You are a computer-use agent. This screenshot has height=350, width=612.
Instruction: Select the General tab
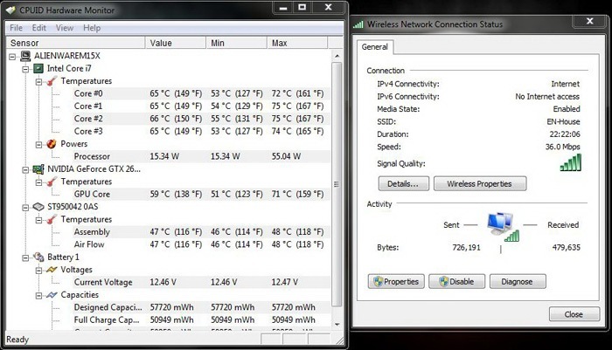(x=375, y=47)
